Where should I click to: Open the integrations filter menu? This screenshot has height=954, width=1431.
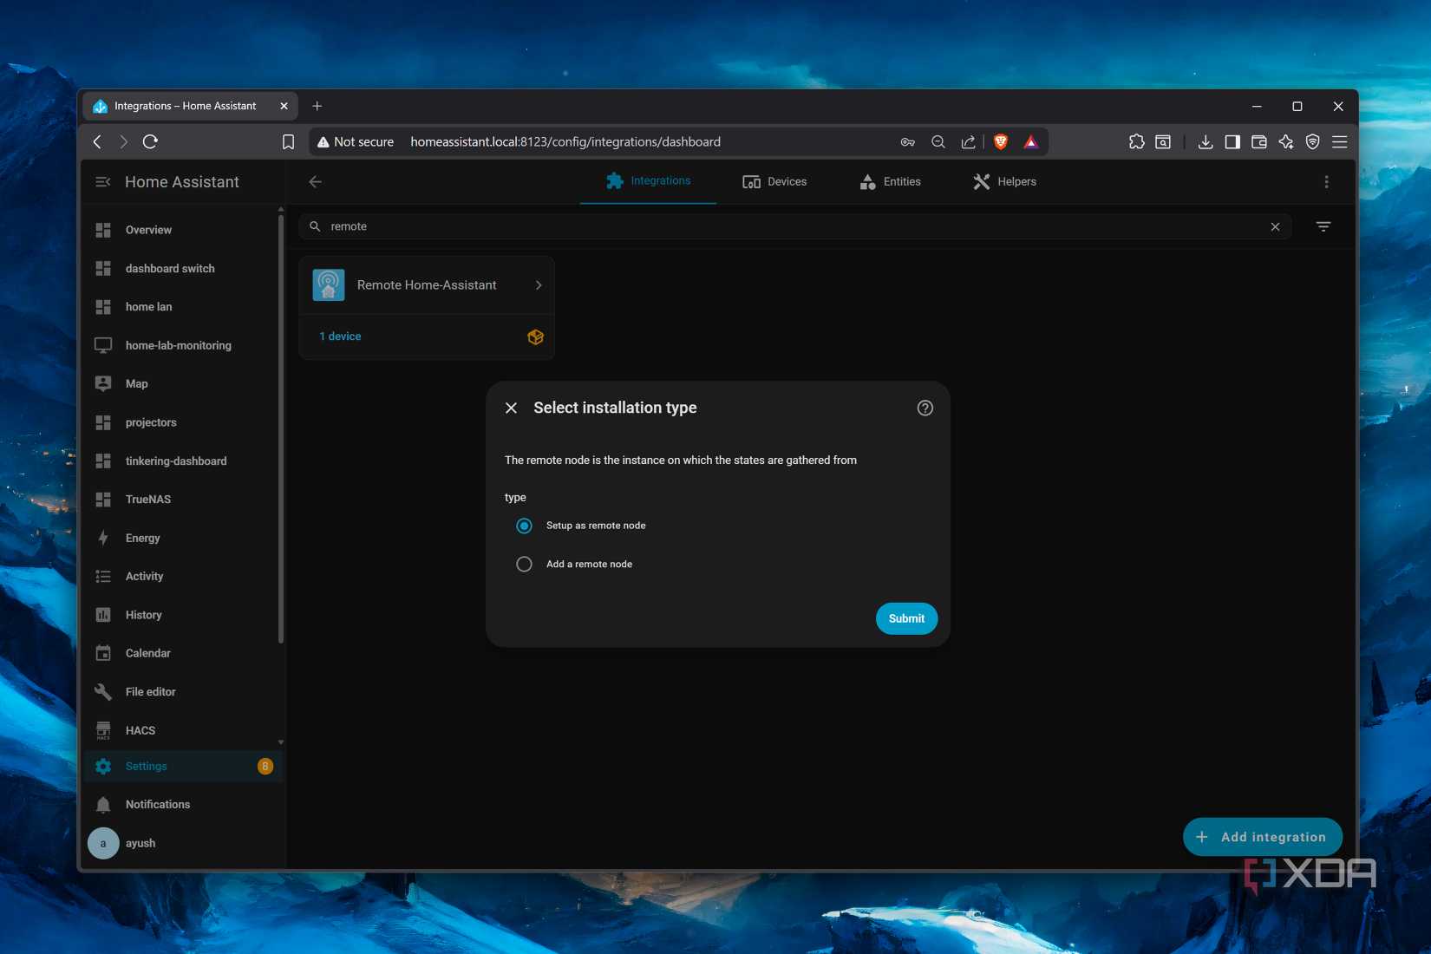click(x=1323, y=226)
